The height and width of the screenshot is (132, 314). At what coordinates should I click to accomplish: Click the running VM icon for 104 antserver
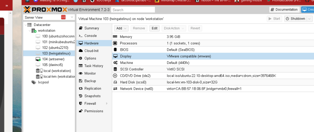(x=38, y=59)
